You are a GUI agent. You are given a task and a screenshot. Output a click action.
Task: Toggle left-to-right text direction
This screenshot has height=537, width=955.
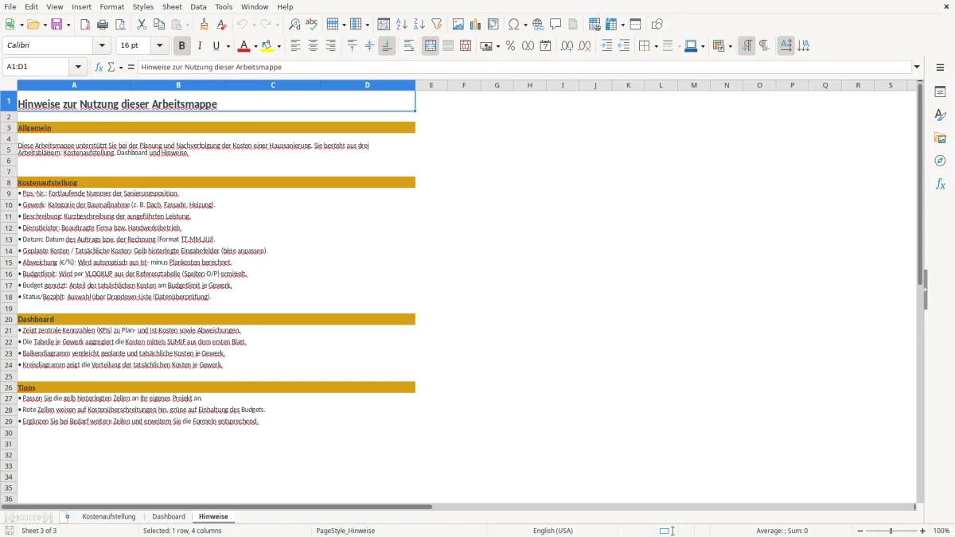click(x=746, y=46)
